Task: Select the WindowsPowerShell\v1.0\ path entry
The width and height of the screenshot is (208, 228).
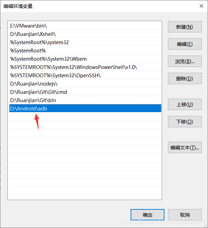Action: [85, 67]
